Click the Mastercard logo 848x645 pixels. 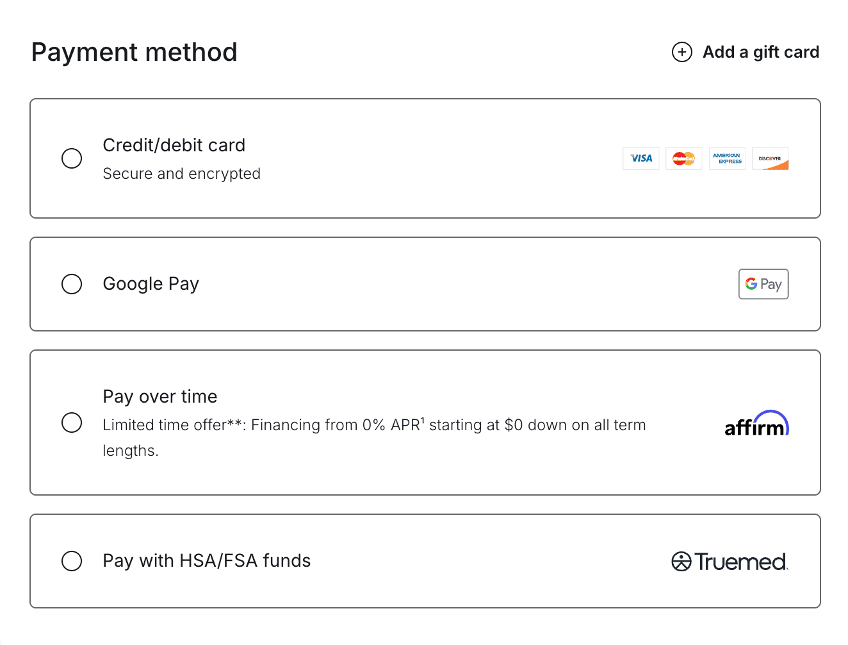[683, 158]
